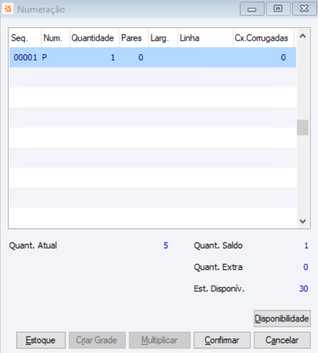
Task: Click the Linha column header
Action: [x=206, y=38]
